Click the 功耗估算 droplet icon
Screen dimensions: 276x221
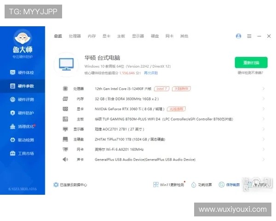tap(194, 185)
